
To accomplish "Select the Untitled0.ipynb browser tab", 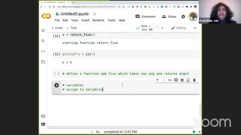I will [x=55, y=2].
